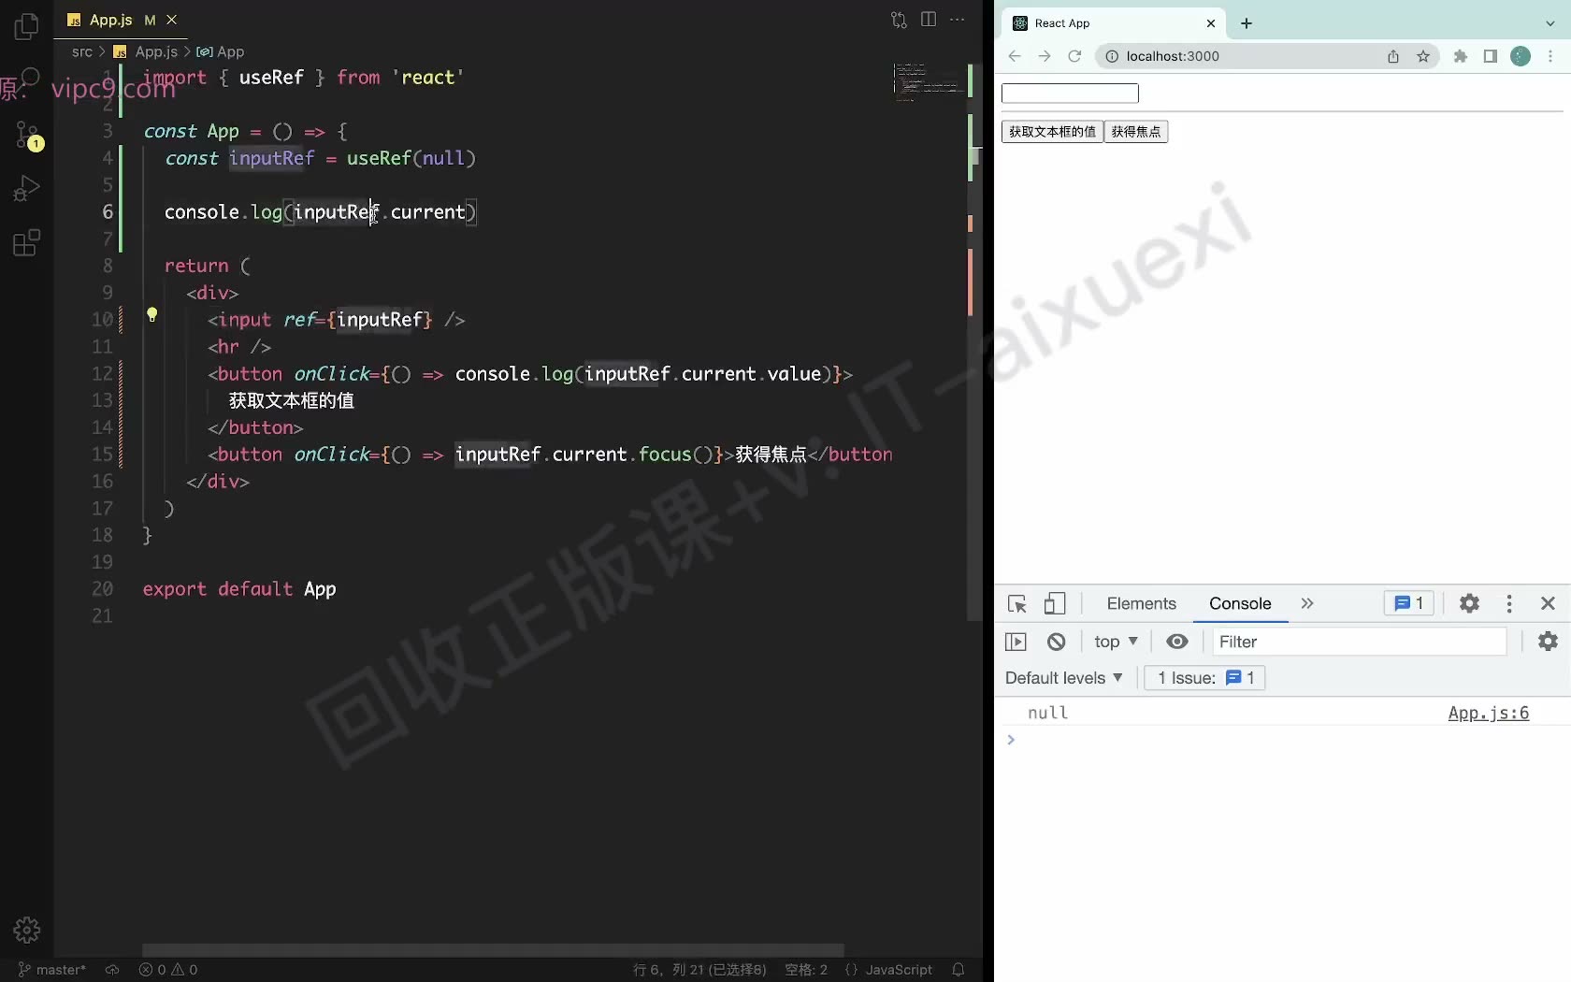Expand more DevTools tabs chevron
The width and height of the screenshot is (1571, 982).
[1307, 604]
